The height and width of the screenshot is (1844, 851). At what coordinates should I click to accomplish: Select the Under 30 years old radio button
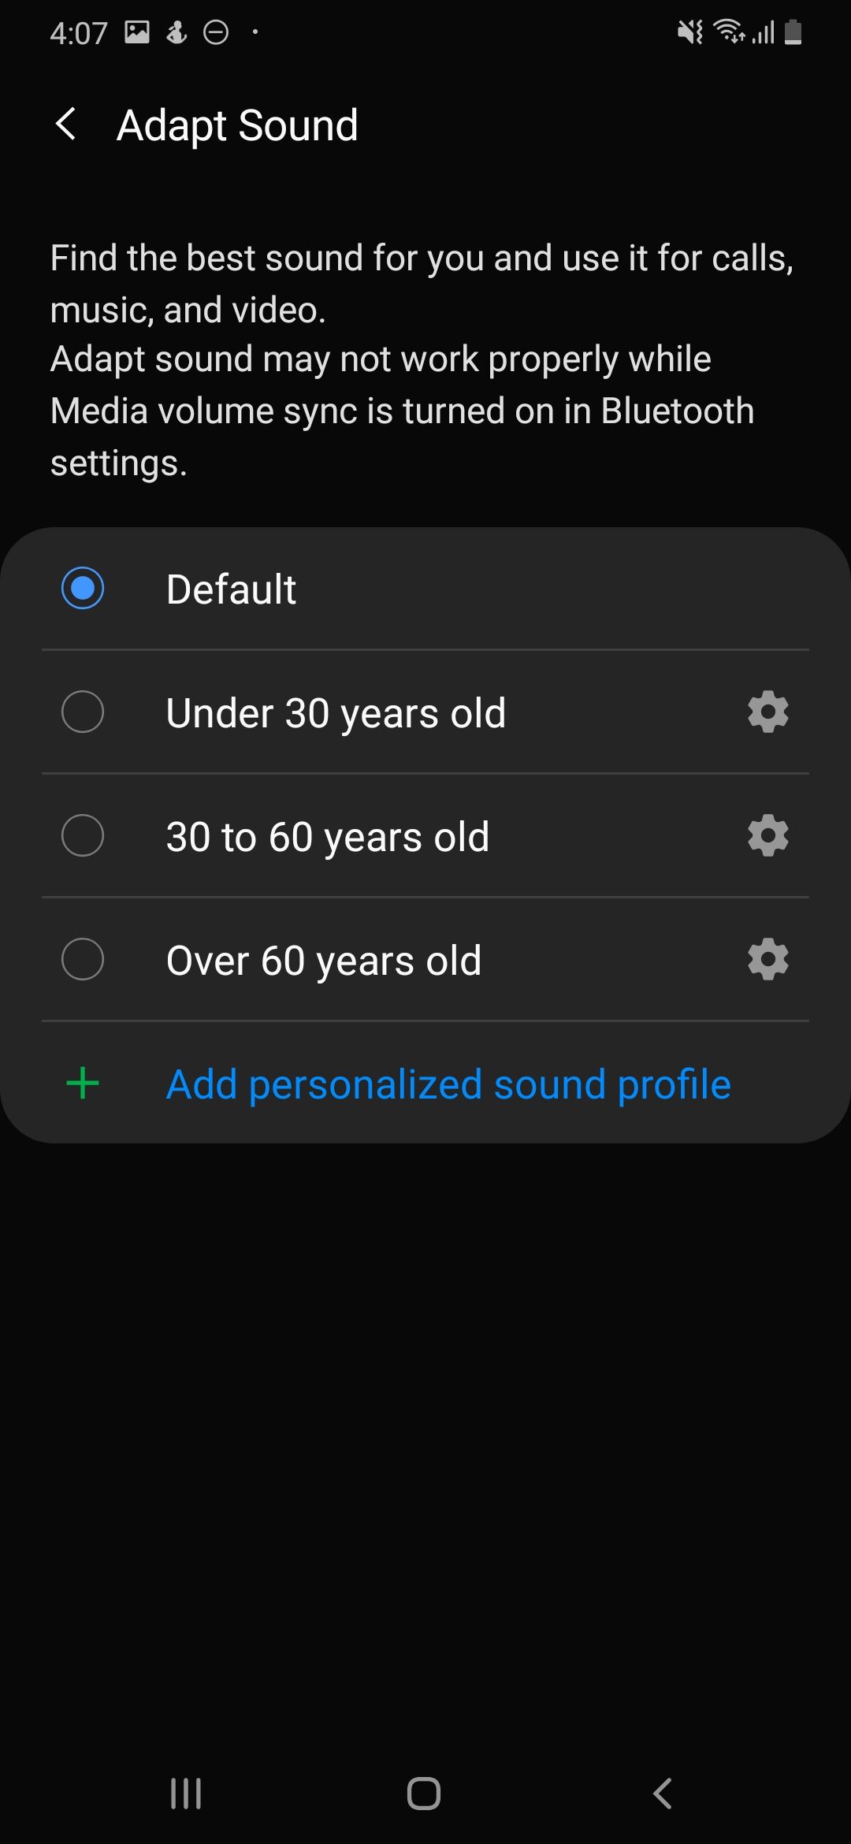tap(83, 712)
